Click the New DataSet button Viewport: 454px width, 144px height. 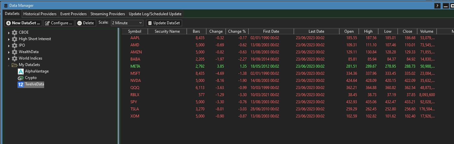pyautogui.click(x=23, y=23)
